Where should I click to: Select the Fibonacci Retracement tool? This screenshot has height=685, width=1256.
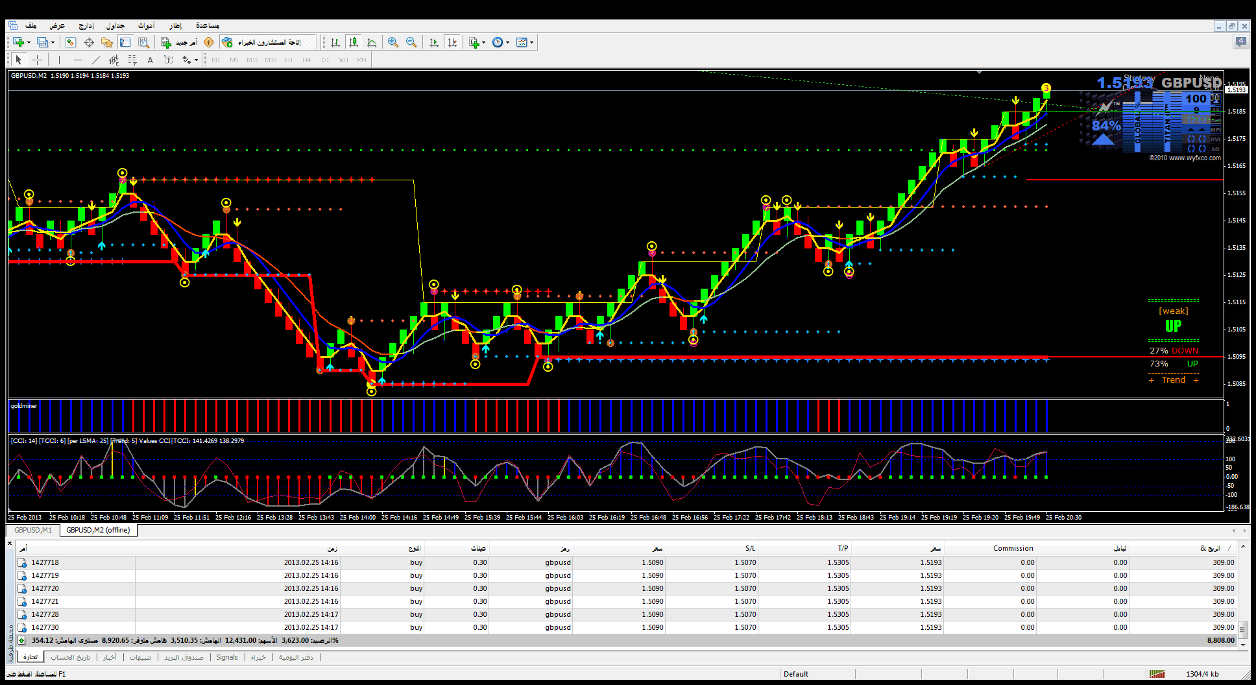point(132,60)
